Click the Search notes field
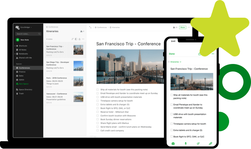This screenshot has height=149, width=251. [28, 34]
